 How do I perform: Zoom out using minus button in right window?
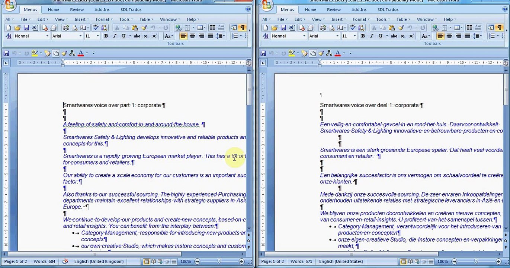tap(455, 262)
